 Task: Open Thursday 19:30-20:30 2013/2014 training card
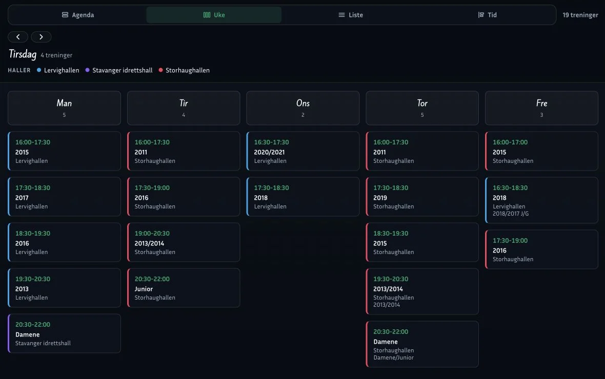[422, 291]
